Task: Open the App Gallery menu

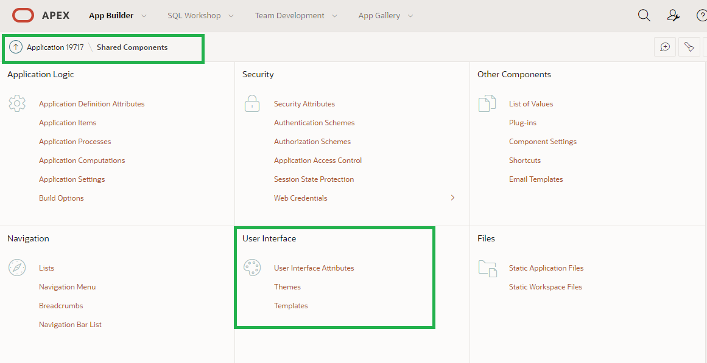Action: [381, 15]
